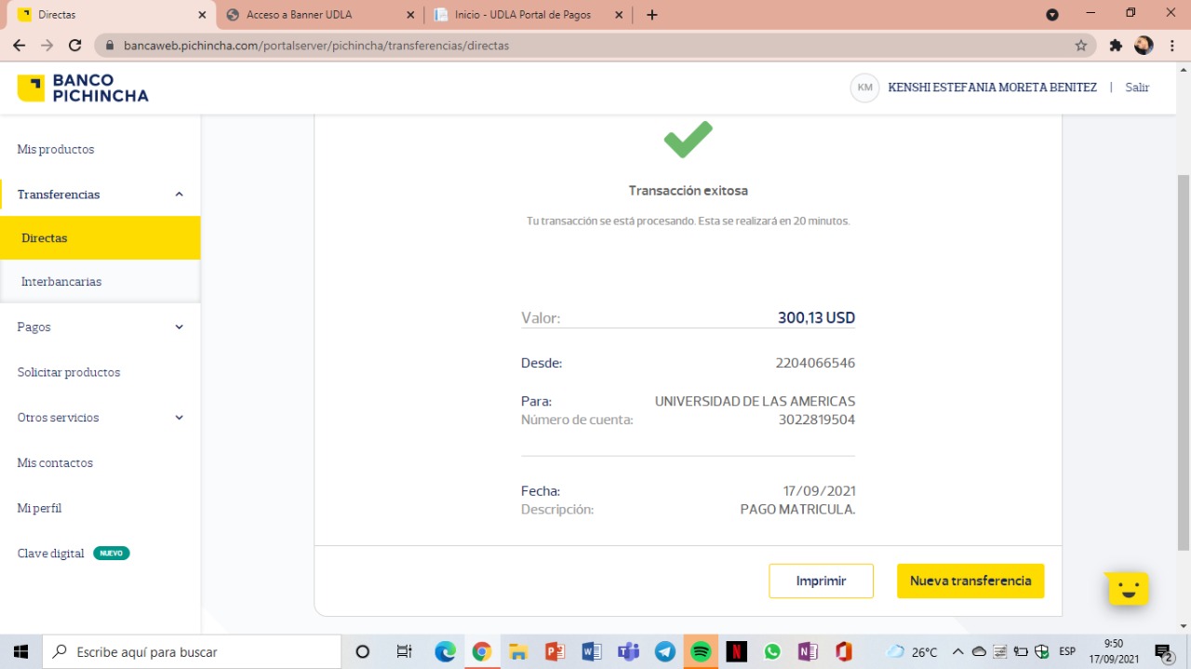Expand the Otros servicios menu section
The width and height of the screenshot is (1191, 669).
[x=179, y=418]
